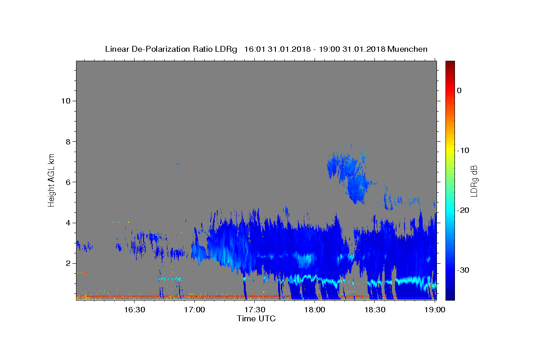Click the 'LDRg dB' colorbar label

click(x=474, y=181)
